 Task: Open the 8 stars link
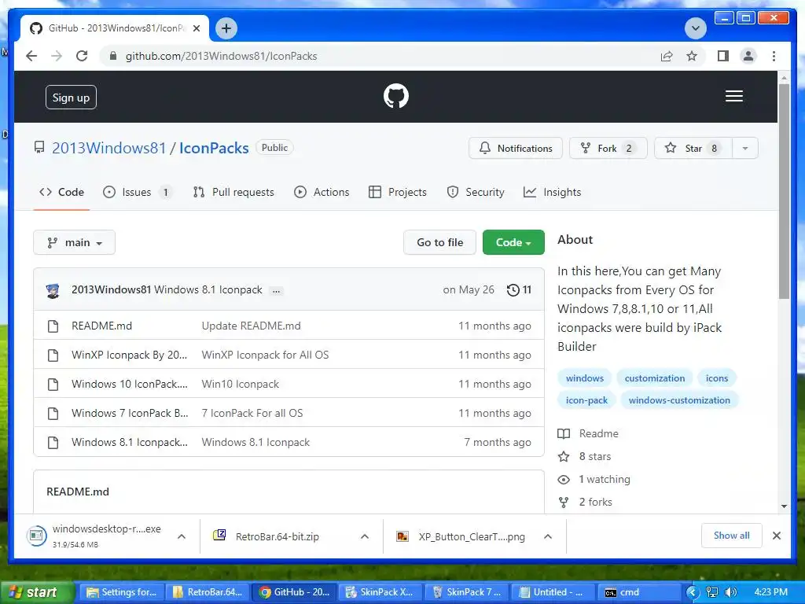585,456
